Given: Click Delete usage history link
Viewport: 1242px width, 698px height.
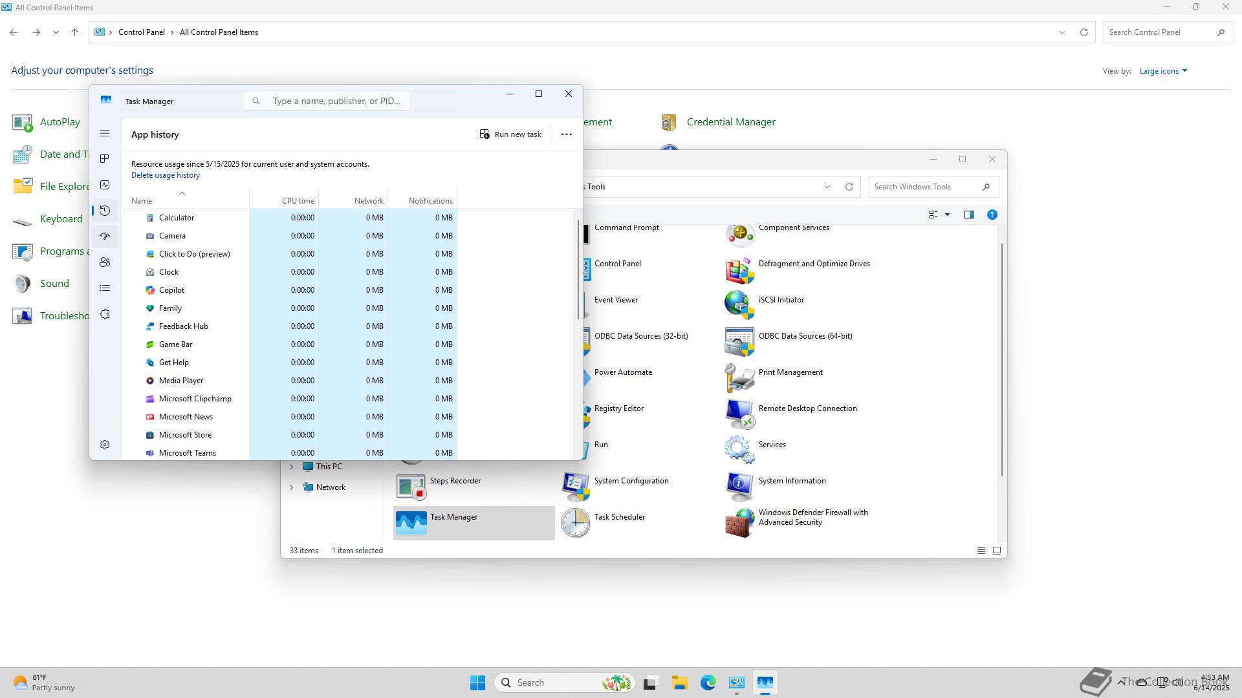Looking at the screenshot, I should (166, 175).
